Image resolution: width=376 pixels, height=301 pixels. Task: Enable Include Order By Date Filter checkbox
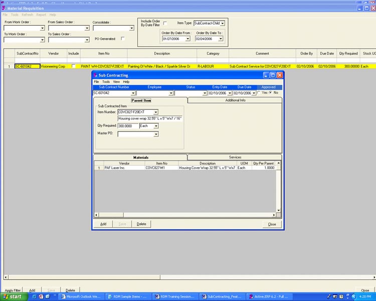[x=165, y=23]
